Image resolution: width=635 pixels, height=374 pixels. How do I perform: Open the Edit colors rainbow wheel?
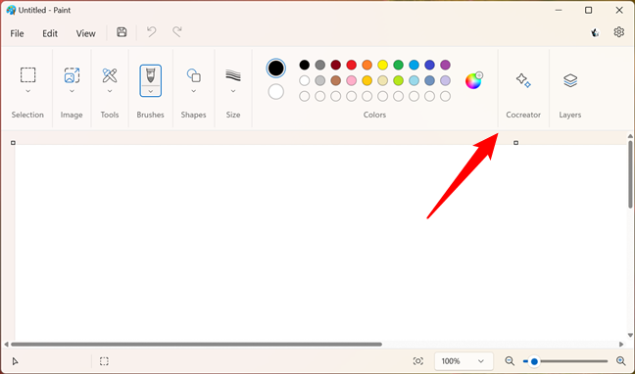click(473, 80)
